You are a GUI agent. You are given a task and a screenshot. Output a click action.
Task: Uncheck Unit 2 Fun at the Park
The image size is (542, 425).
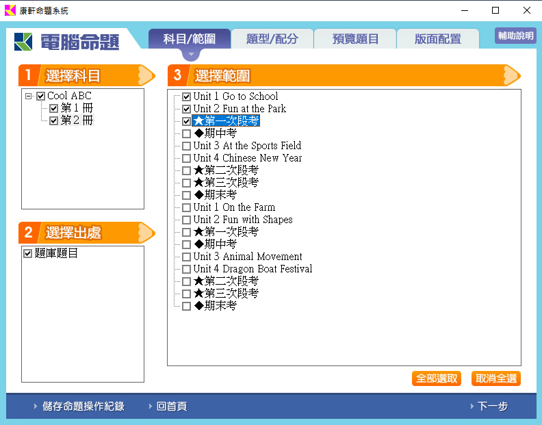tap(186, 110)
